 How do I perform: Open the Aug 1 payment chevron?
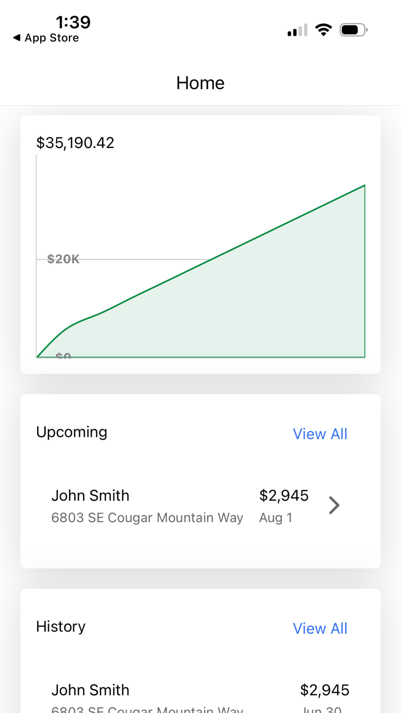click(334, 505)
